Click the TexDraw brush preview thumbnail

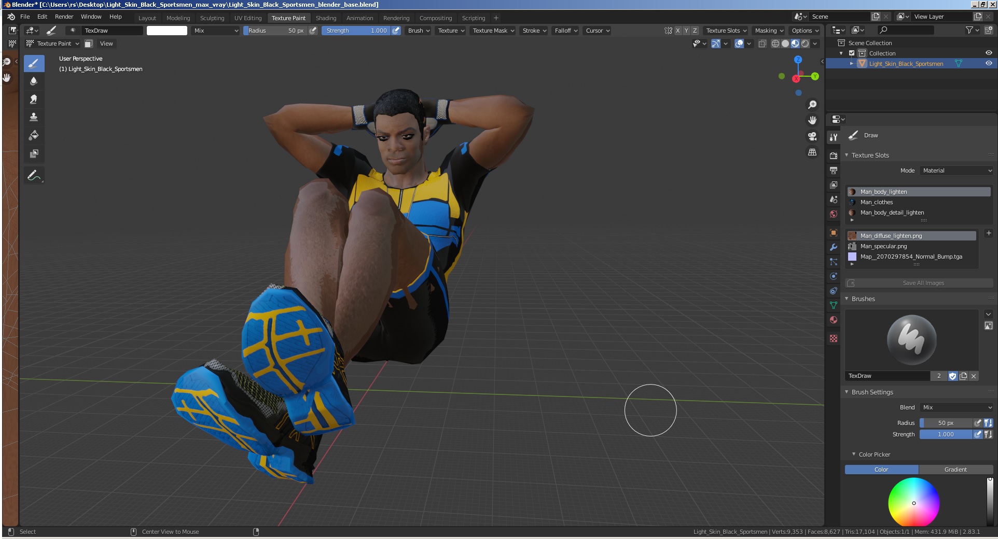tap(911, 340)
